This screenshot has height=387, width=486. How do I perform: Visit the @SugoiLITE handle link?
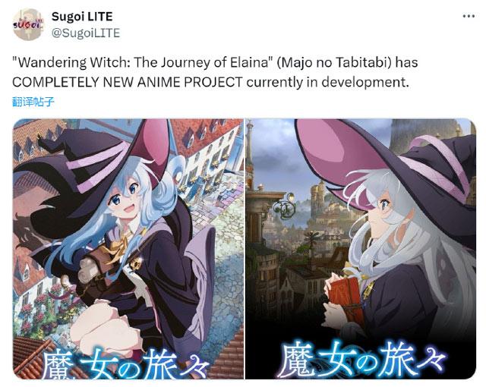[86, 33]
